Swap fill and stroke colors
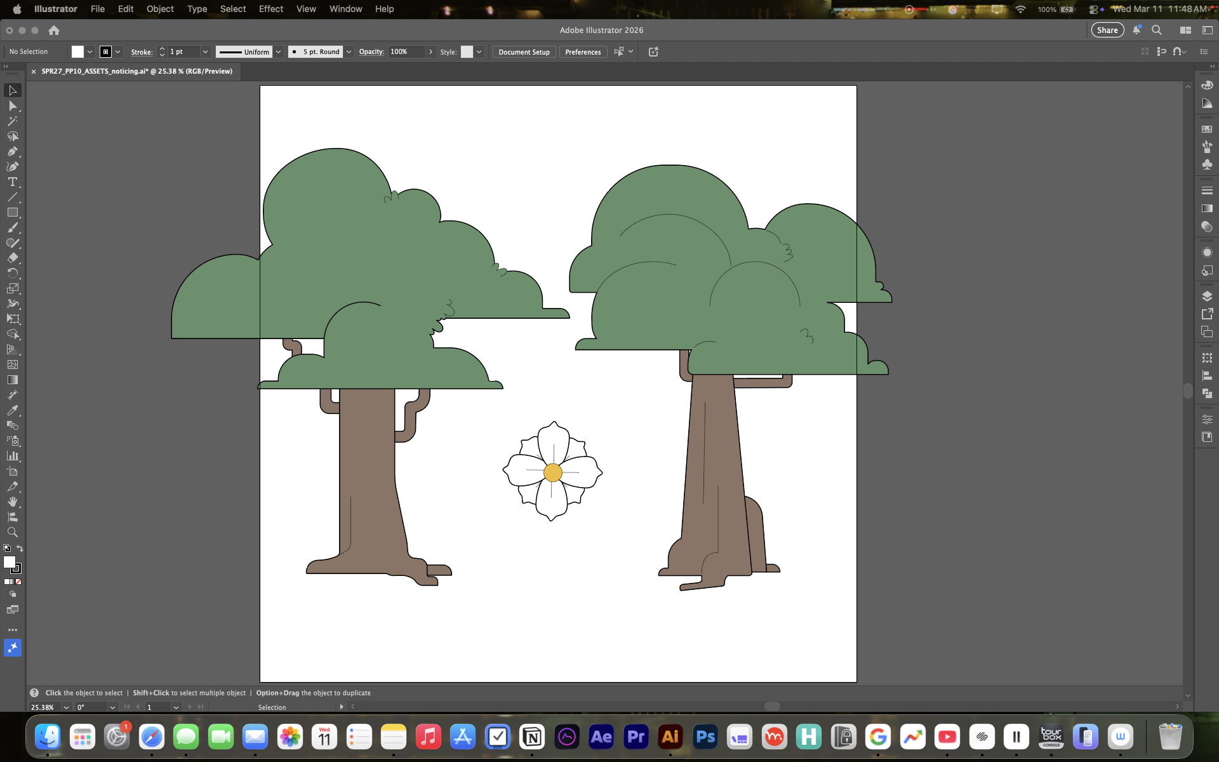The height and width of the screenshot is (762, 1219). [20, 548]
